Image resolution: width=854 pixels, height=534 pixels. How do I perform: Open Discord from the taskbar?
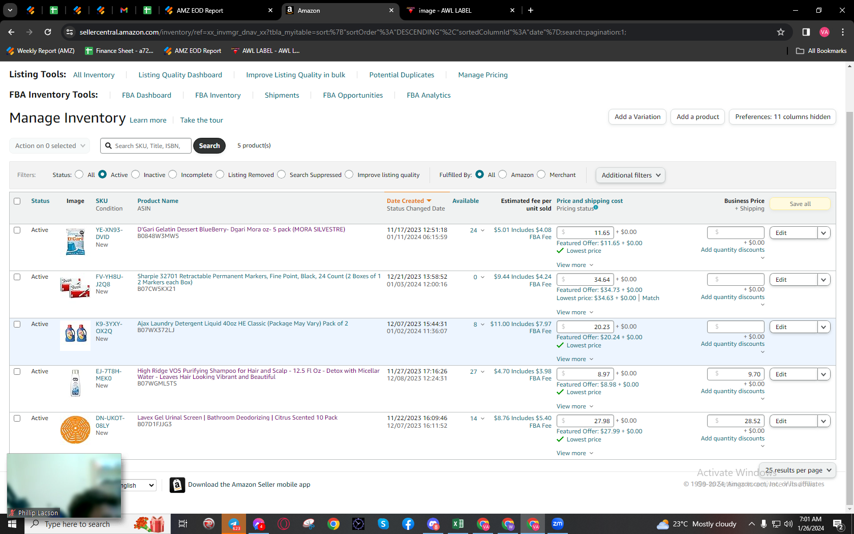click(x=433, y=524)
